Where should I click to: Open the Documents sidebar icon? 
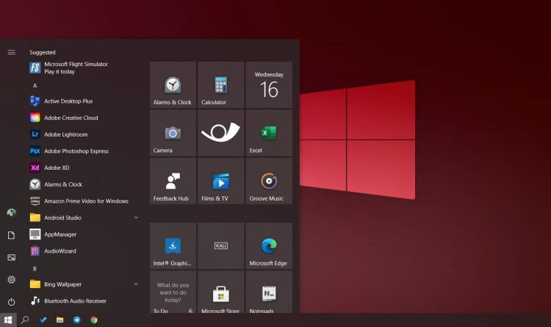tap(11, 235)
